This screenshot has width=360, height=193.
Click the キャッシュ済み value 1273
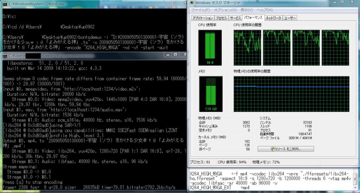246,126
